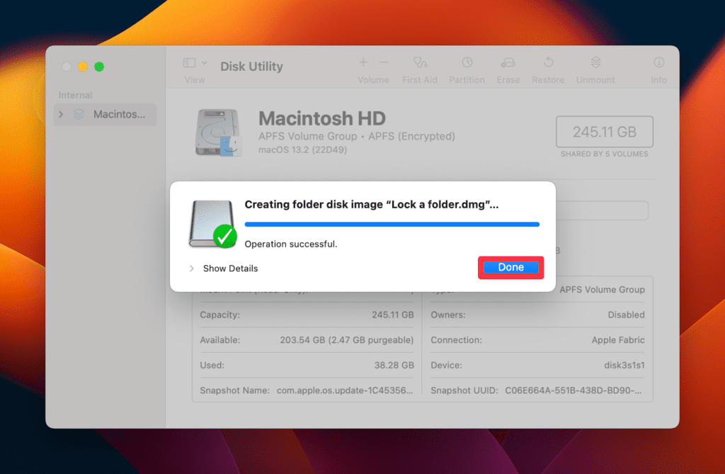
Task: Click the Show Details label
Action: (230, 269)
